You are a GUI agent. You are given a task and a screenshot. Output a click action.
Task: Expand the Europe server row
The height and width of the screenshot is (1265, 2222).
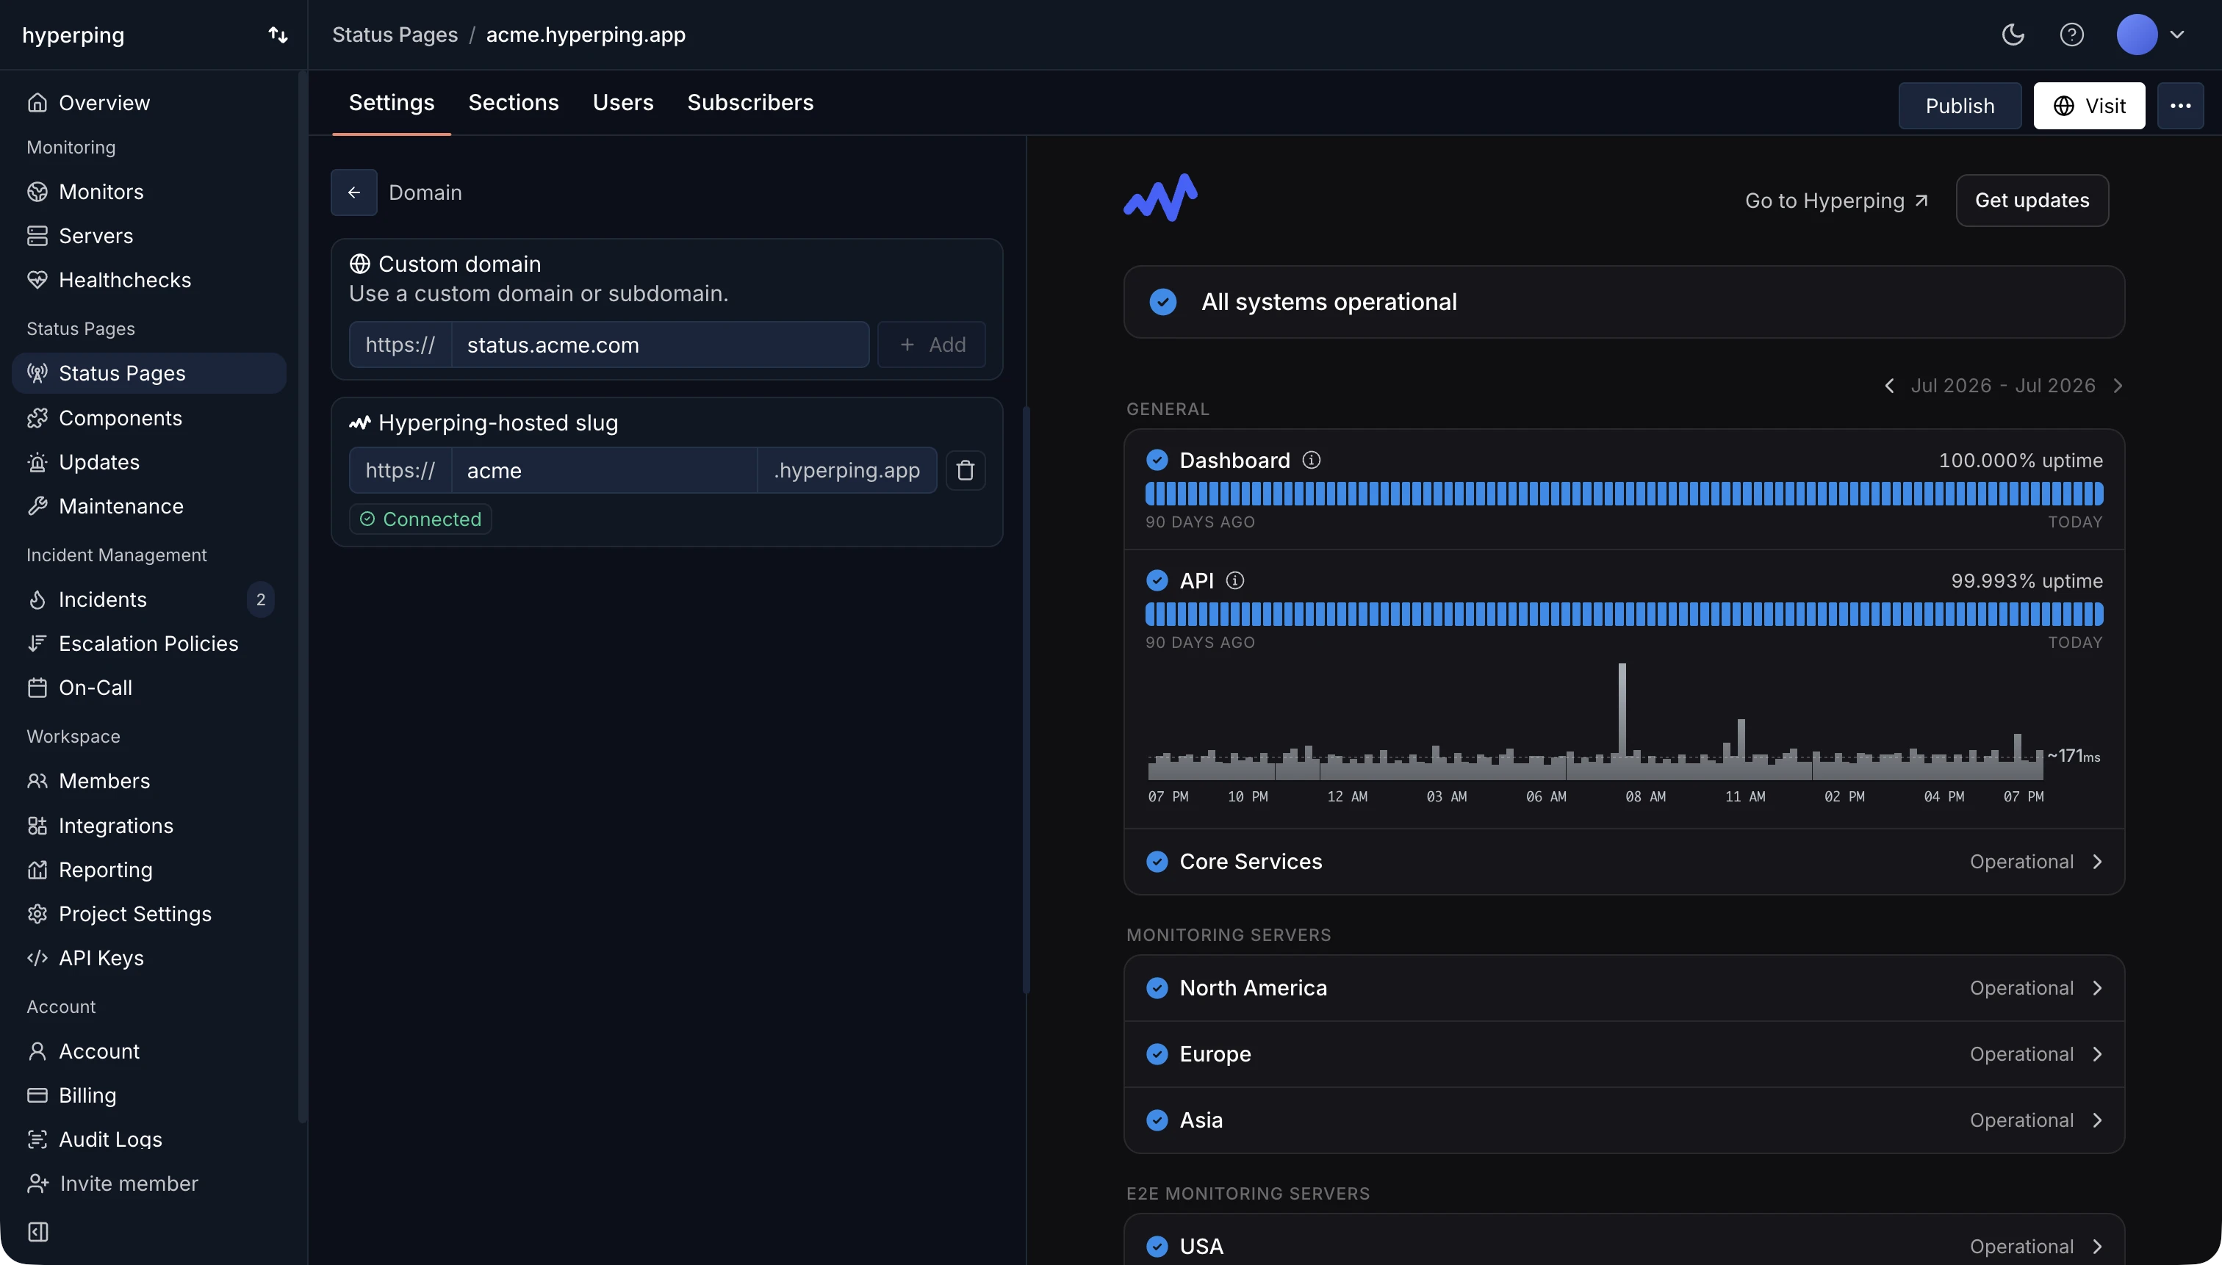tap(1623, 1054)
